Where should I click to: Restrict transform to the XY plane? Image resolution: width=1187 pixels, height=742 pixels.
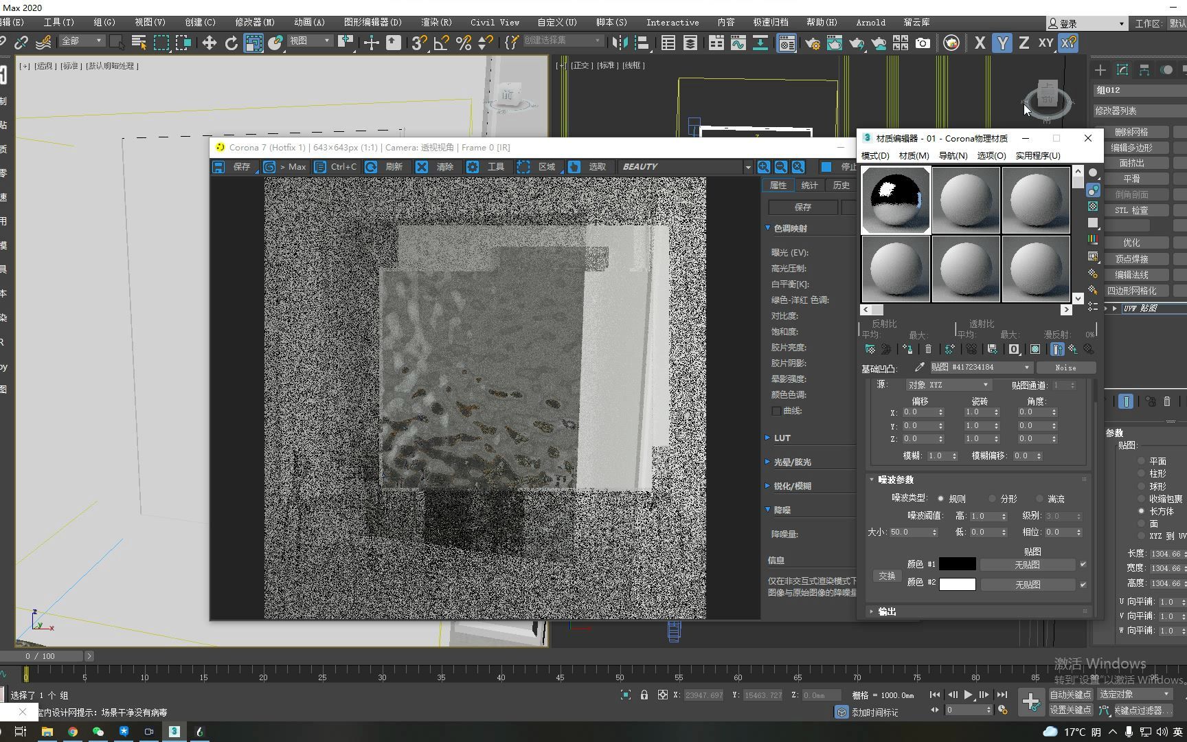pyautogui.click(x=1045, y=43)
